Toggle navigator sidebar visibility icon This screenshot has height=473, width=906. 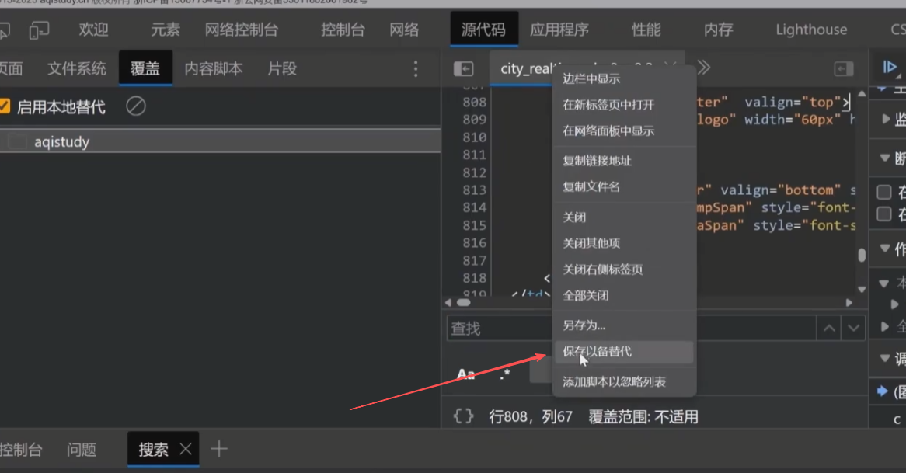[463, 69]
